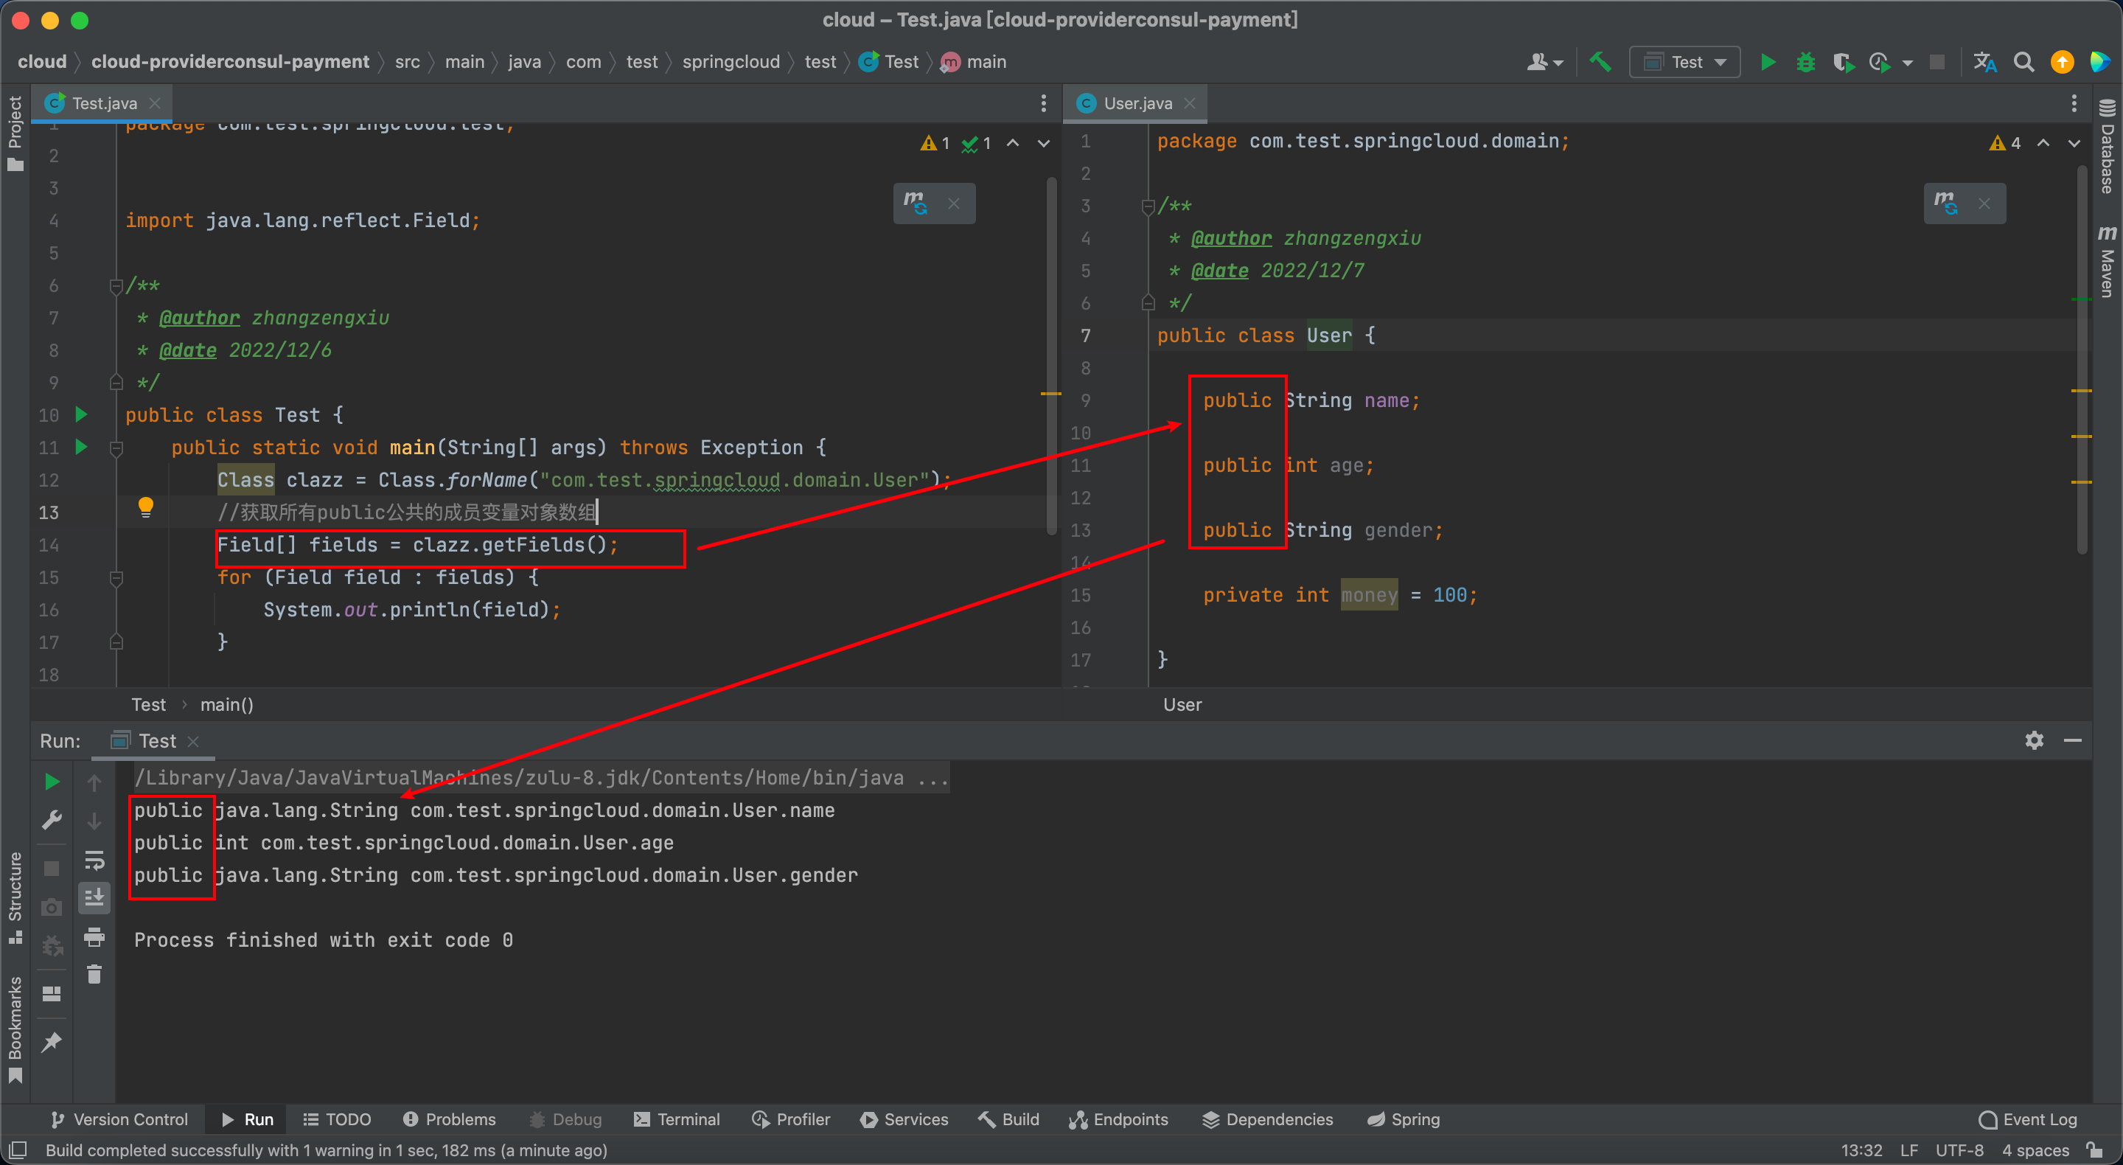Rerun Test in Run panel
The width and height of the screenshot is (2123, 1165).
click(x=51, y=782)
